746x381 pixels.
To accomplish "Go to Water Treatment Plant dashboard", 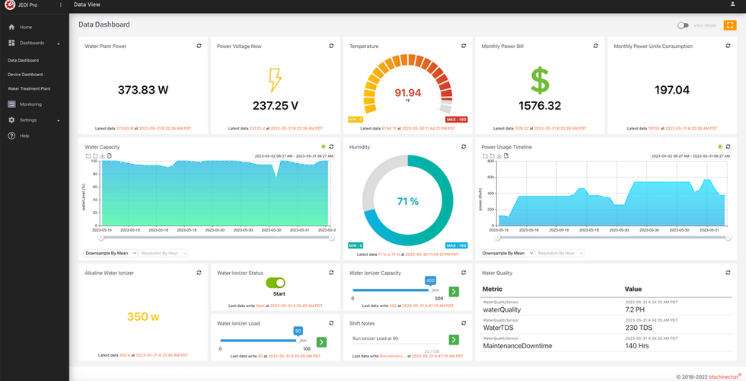I will pyautogui.click(x=29, y=88).
